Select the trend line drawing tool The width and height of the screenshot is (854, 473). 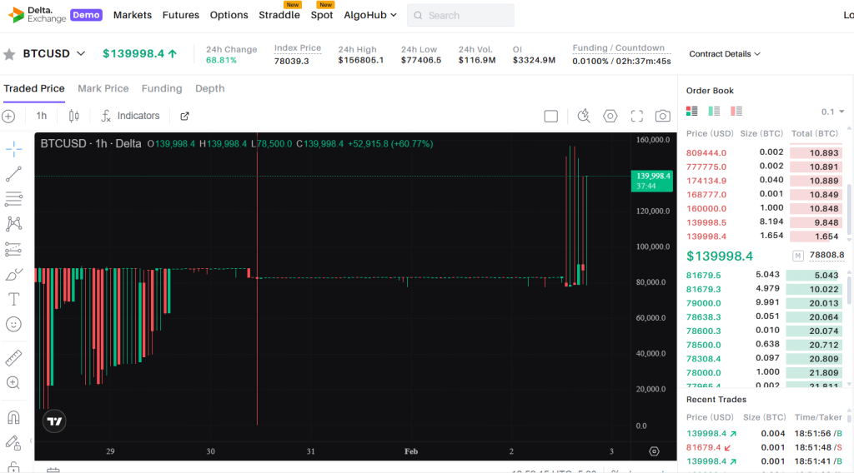(x=13, y=174)
